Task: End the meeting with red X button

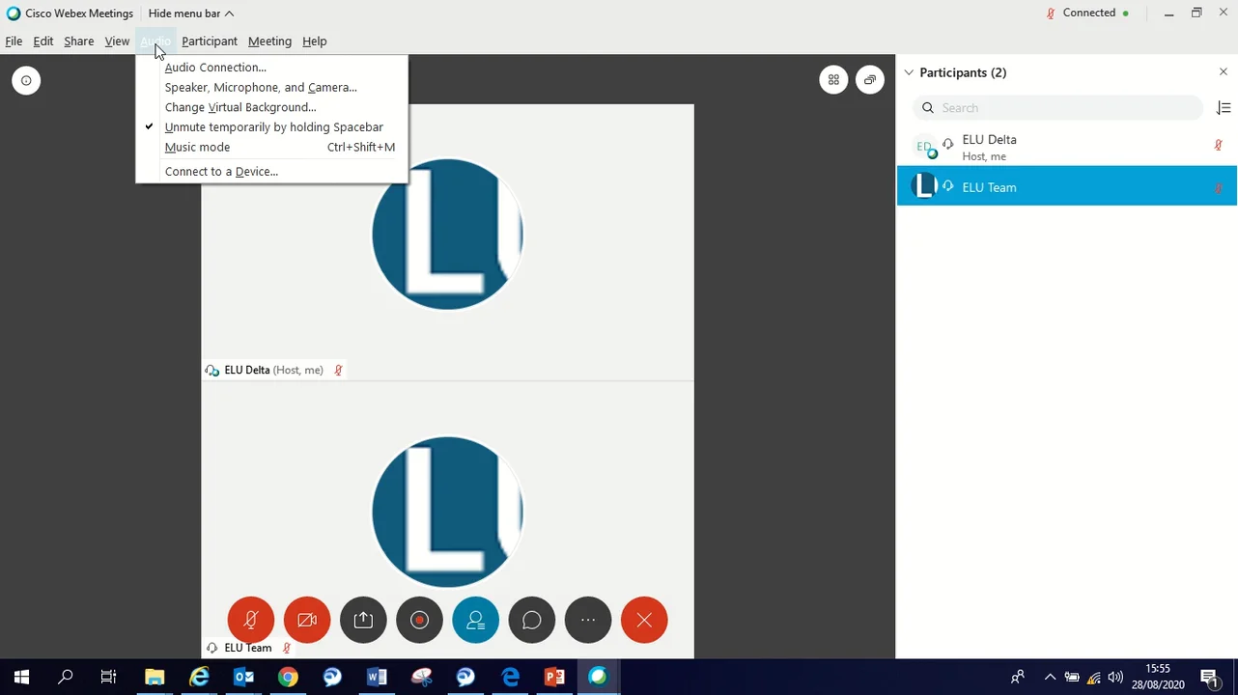Action: tap(644, 620)
